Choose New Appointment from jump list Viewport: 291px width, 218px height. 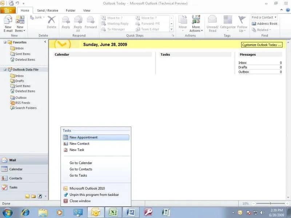pos(83,137)
